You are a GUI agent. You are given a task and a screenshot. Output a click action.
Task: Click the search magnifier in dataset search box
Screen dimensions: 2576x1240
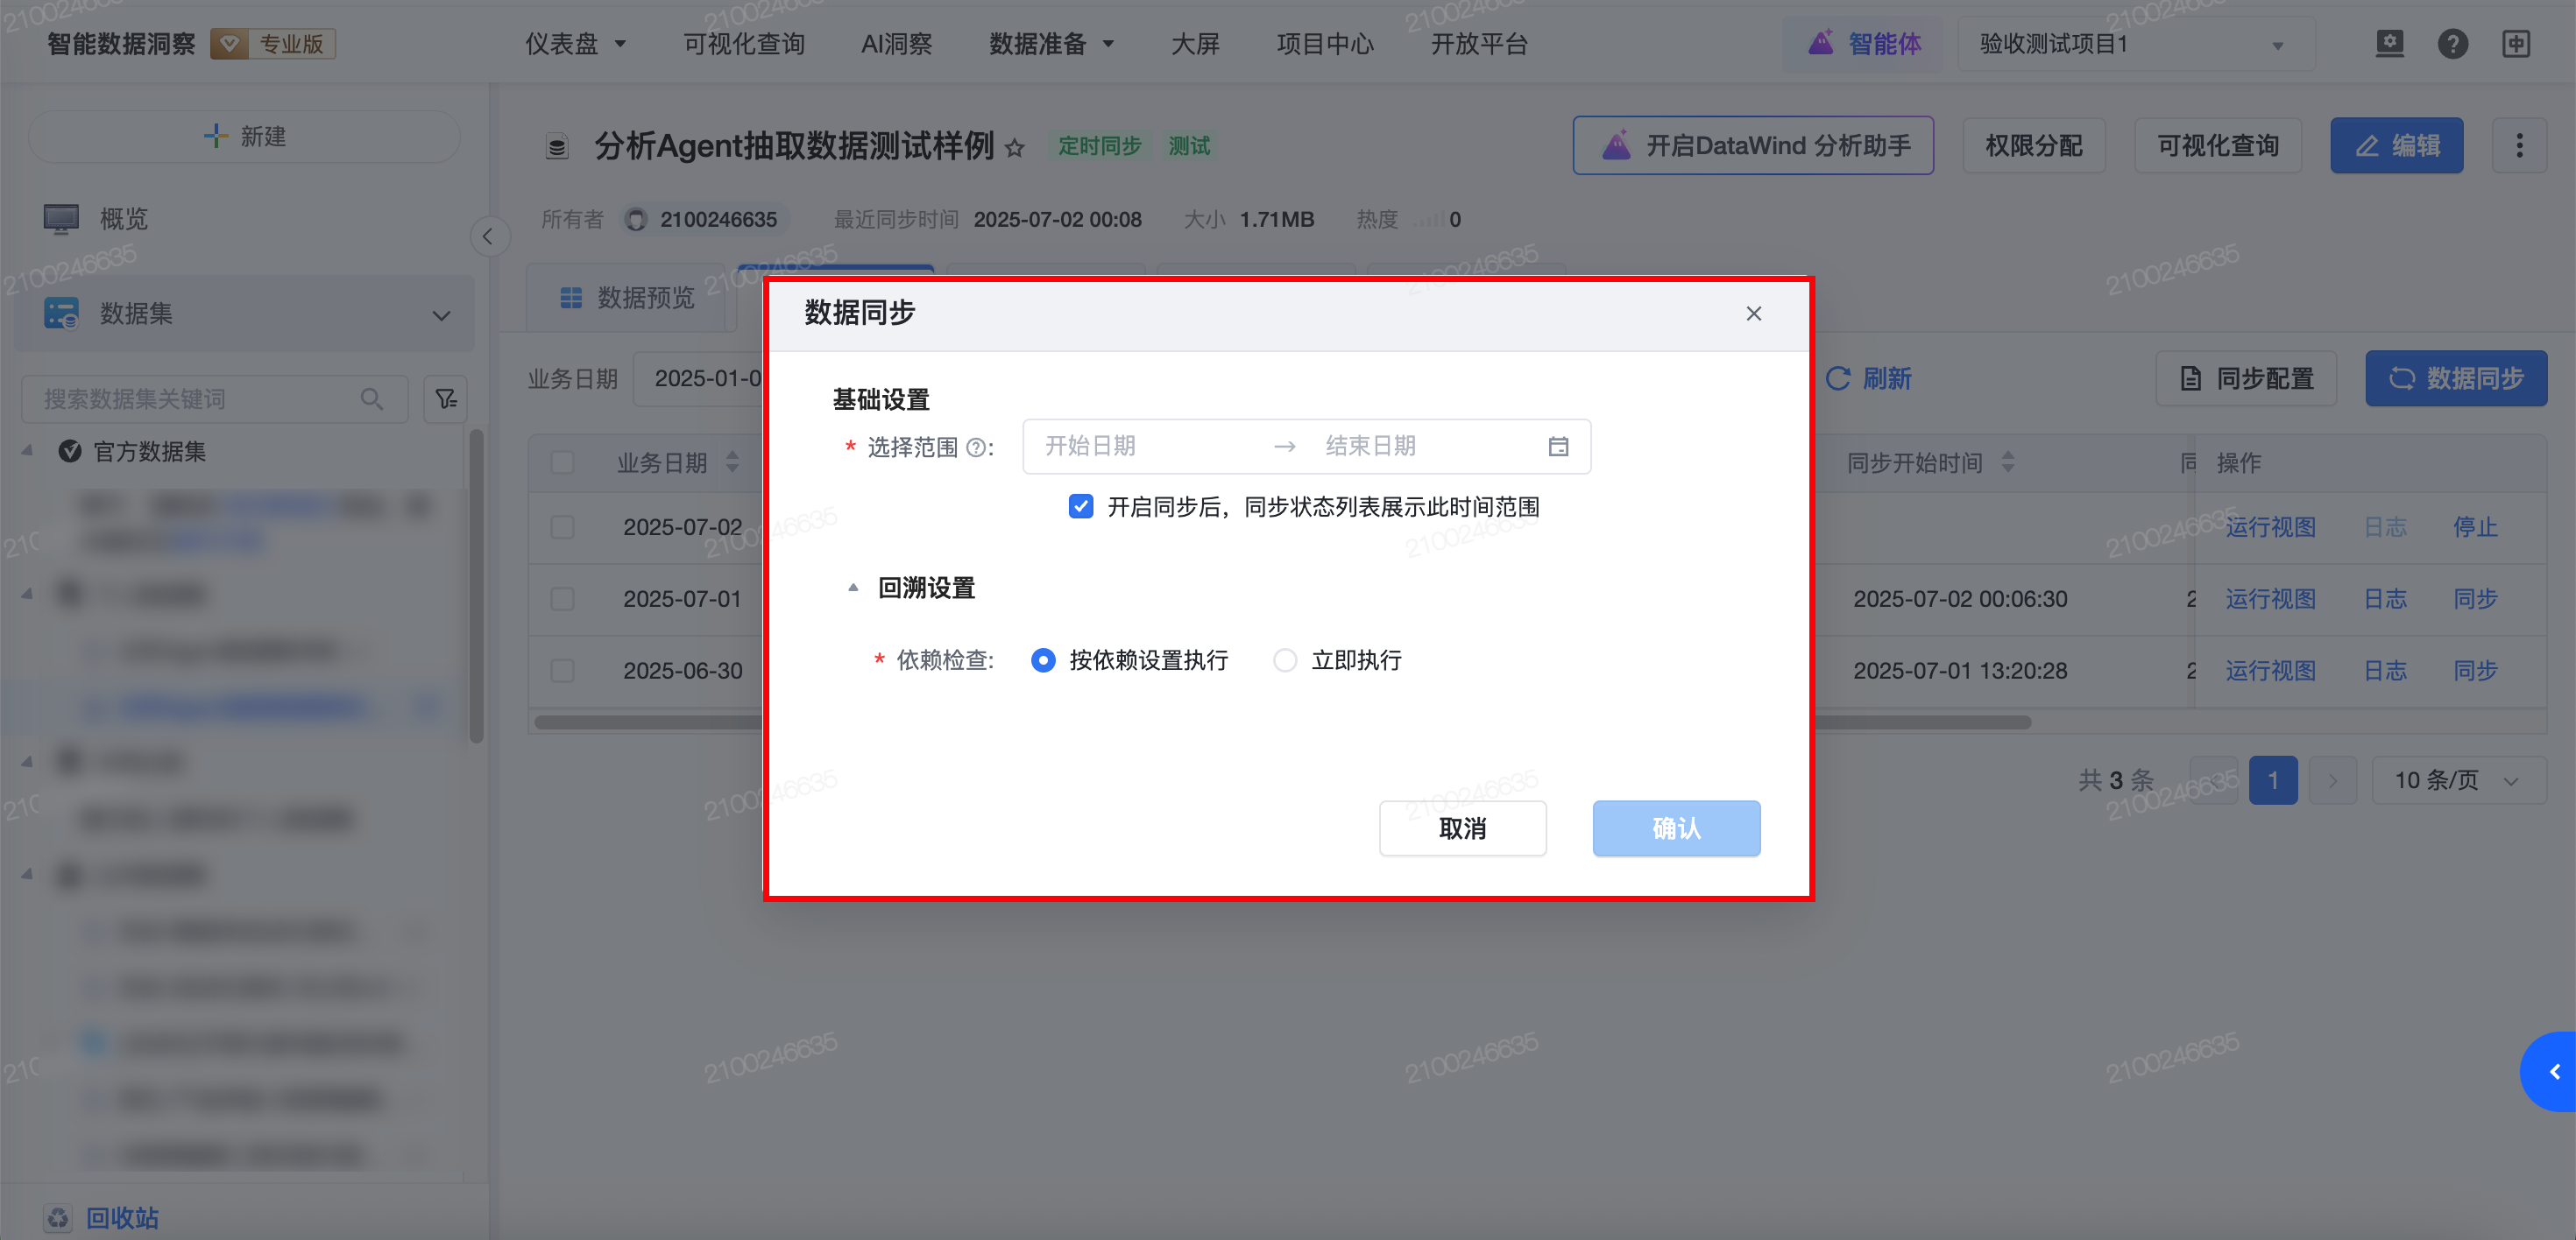click(371, 398)
